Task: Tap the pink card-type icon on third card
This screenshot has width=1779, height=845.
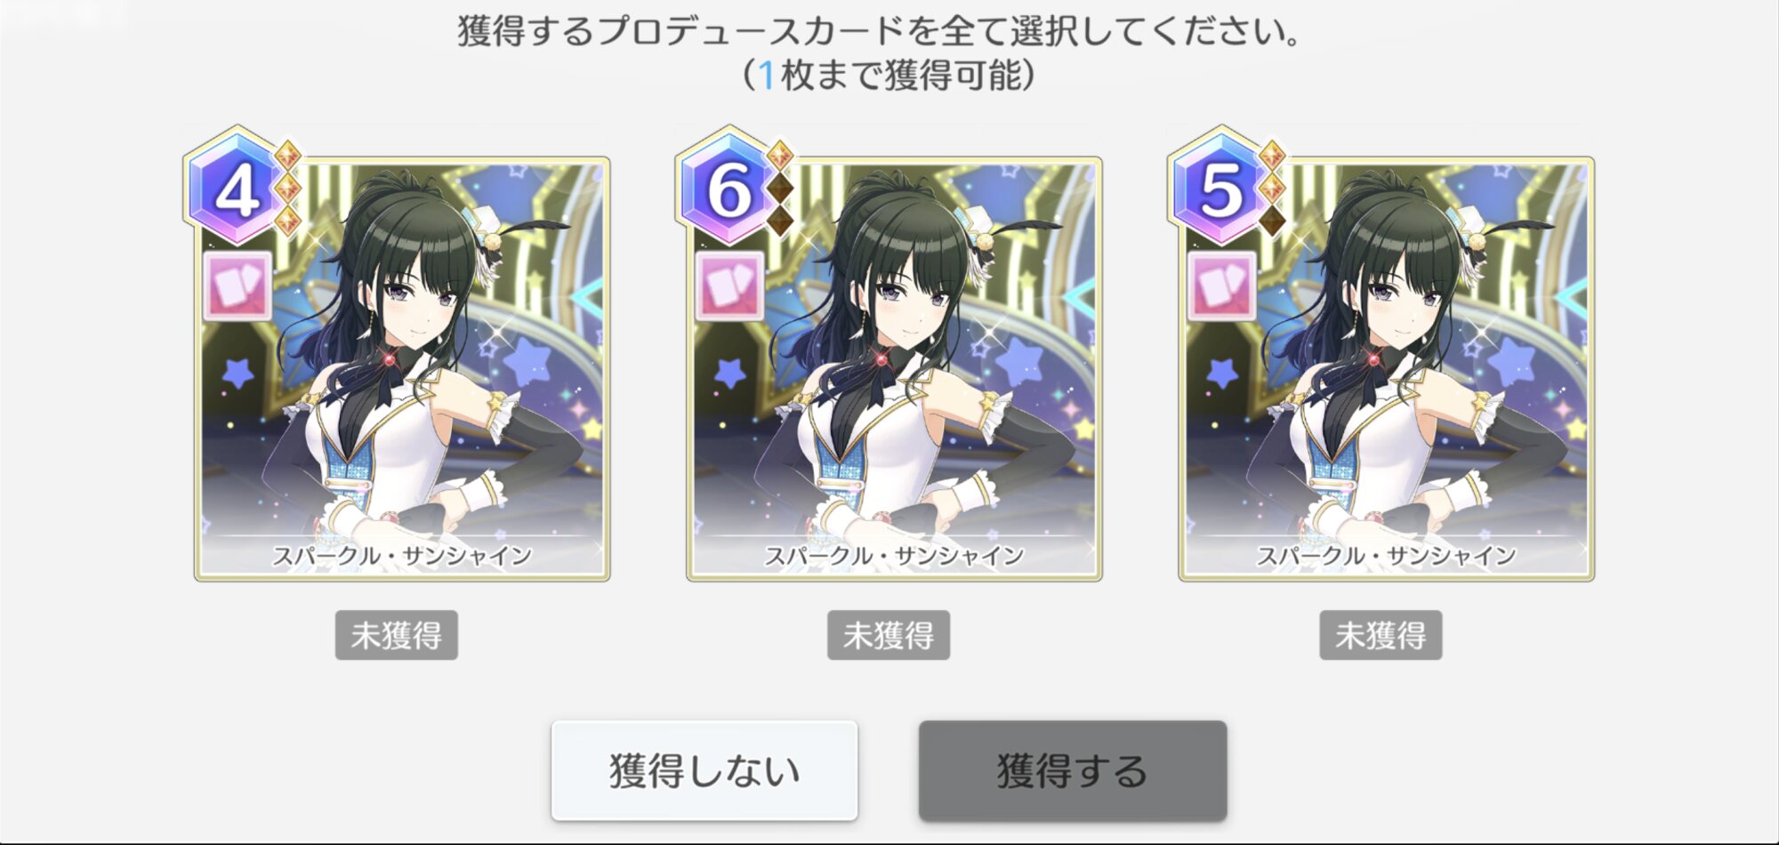Action: click(x=1221, y=286)
